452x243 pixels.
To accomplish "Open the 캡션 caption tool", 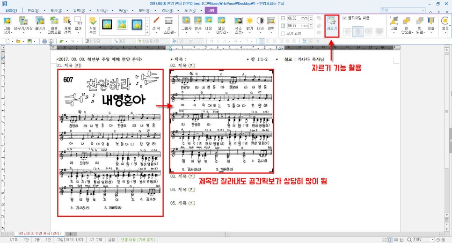I will click(x=78, y=21).
